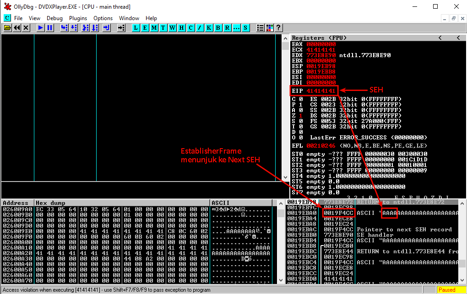Show Source with the S toolbar button

pyautogui.click(x=245, y=28)
